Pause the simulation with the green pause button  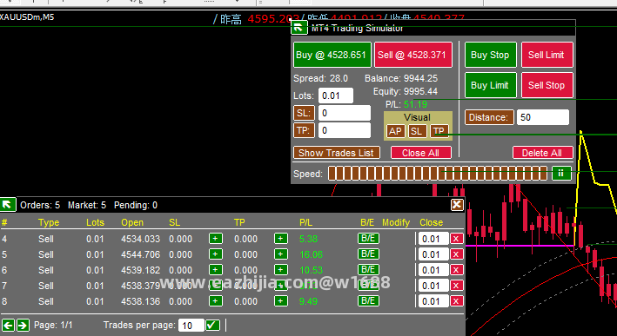click(561, 173)
